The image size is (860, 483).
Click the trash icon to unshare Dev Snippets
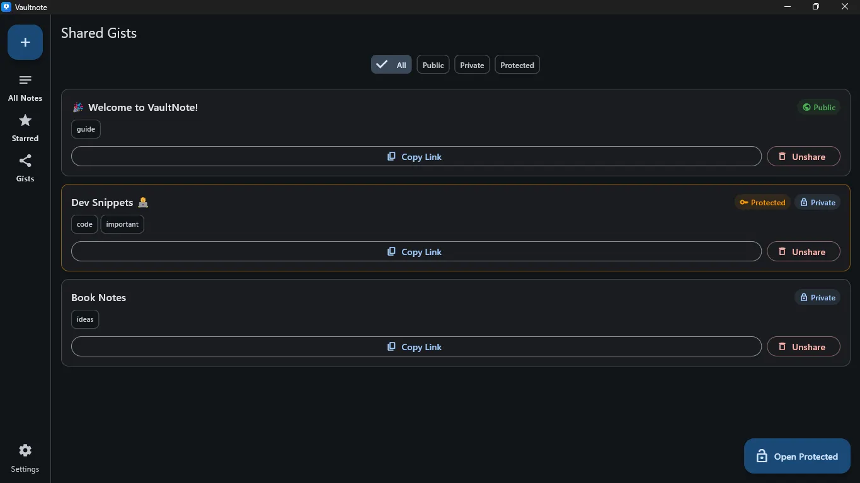click(782, 251)
